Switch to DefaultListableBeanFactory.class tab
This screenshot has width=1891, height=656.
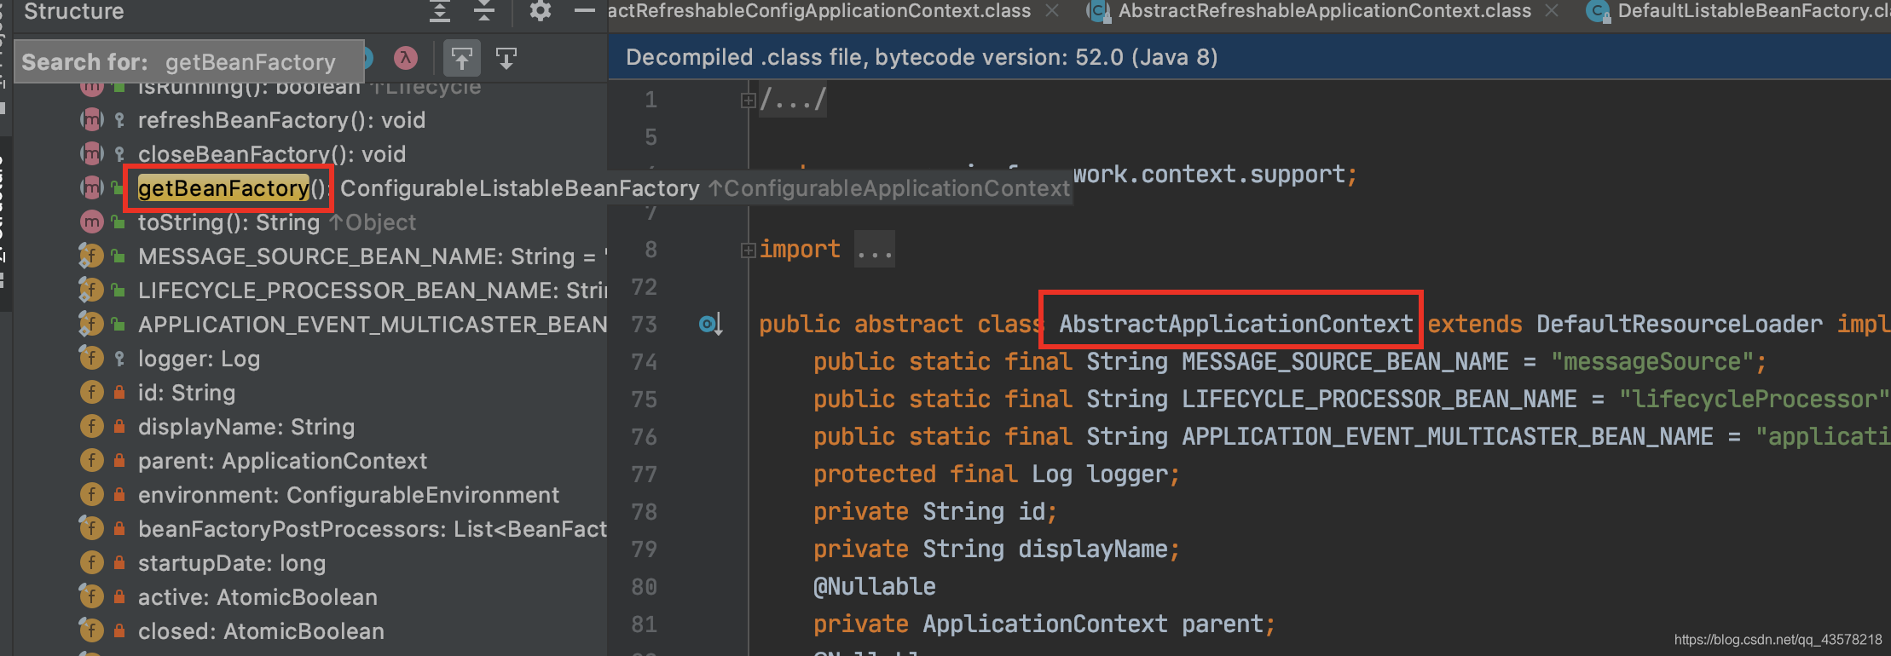[1753, 11]
